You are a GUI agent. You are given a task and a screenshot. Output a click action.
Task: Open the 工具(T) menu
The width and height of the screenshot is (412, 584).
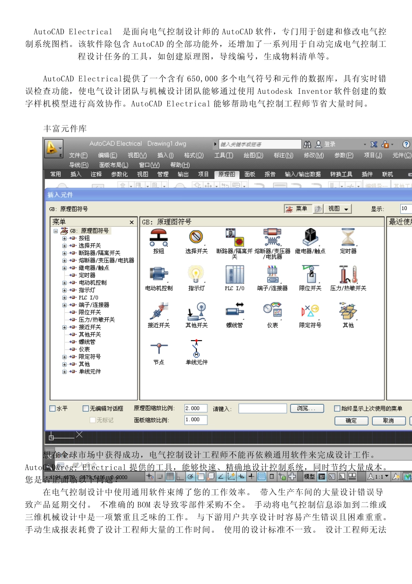[x=223, y=156]
